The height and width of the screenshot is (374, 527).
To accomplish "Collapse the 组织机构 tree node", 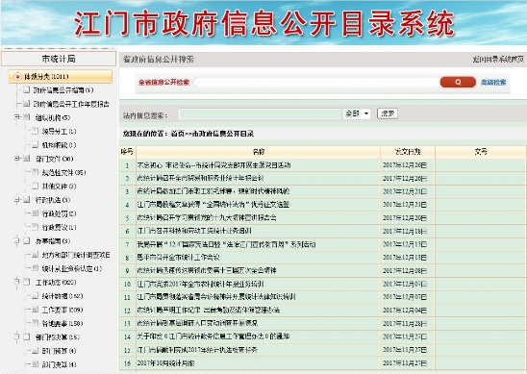I will 16,117.
